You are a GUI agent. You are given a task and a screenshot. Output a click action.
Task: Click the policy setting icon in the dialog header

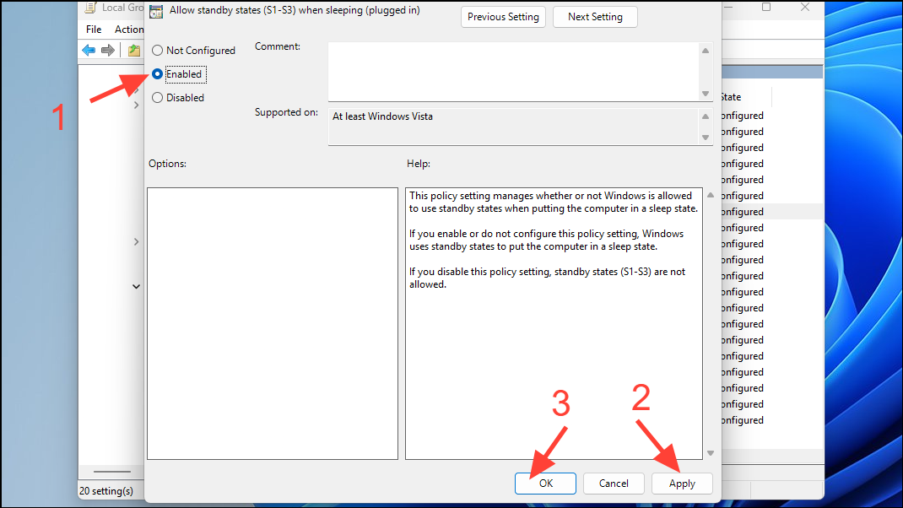[155, 13]
